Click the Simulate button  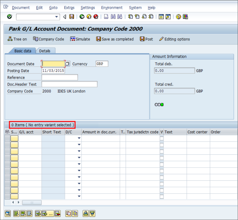[80, 39]
